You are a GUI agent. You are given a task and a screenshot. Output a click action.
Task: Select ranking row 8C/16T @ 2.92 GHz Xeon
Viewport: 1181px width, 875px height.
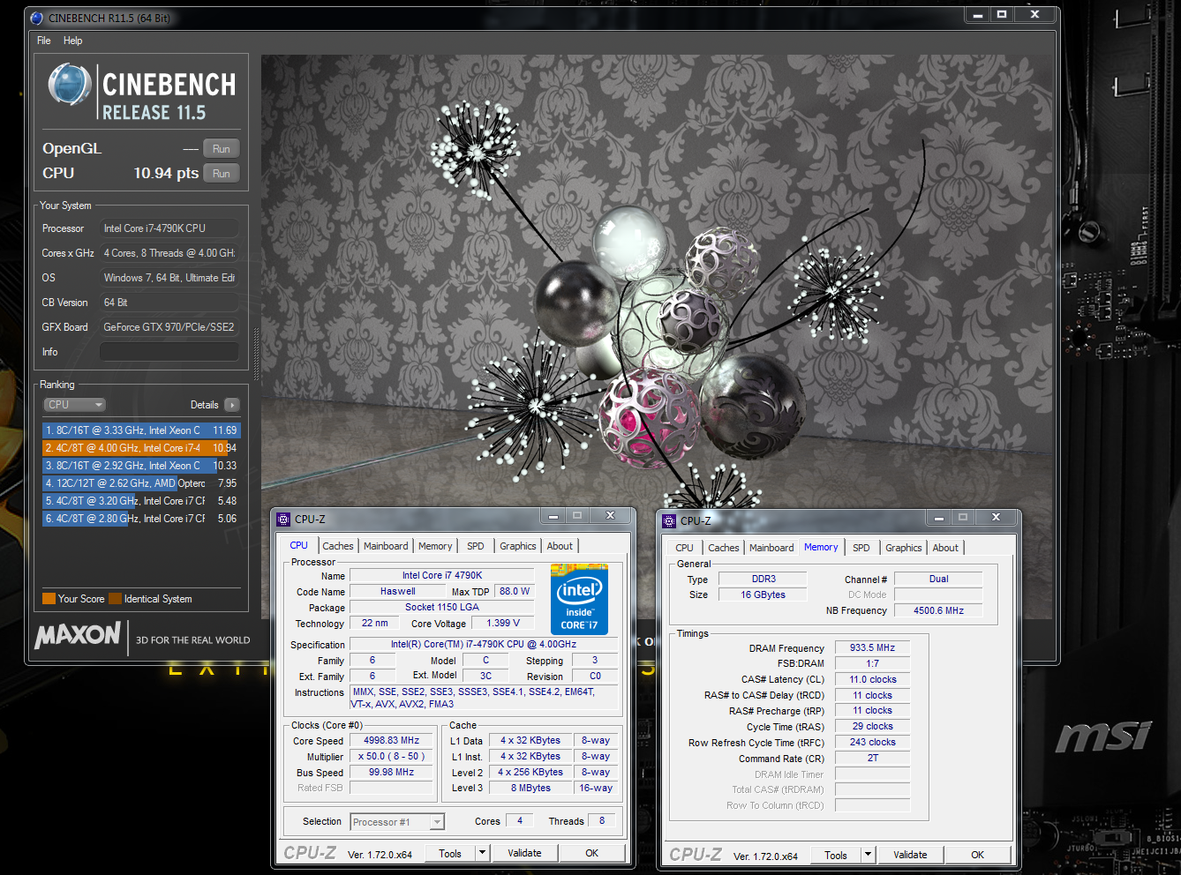[x=141, y=466]
